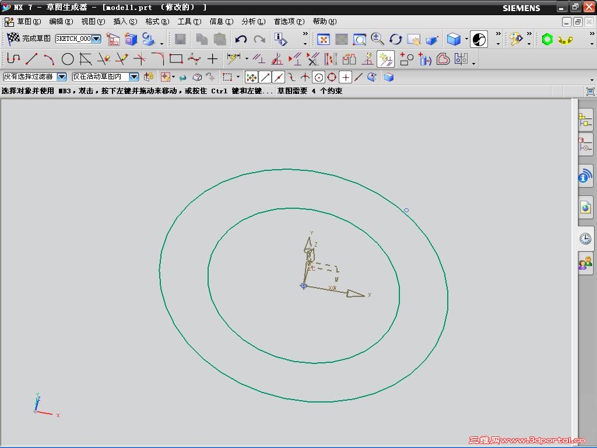
Task: Select the Studio Spline tool
Action: click(x=194, y=59)
